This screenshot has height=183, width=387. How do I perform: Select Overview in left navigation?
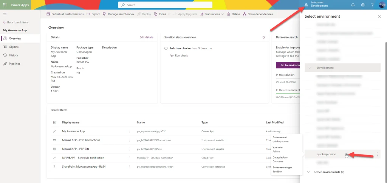point(20,38)
